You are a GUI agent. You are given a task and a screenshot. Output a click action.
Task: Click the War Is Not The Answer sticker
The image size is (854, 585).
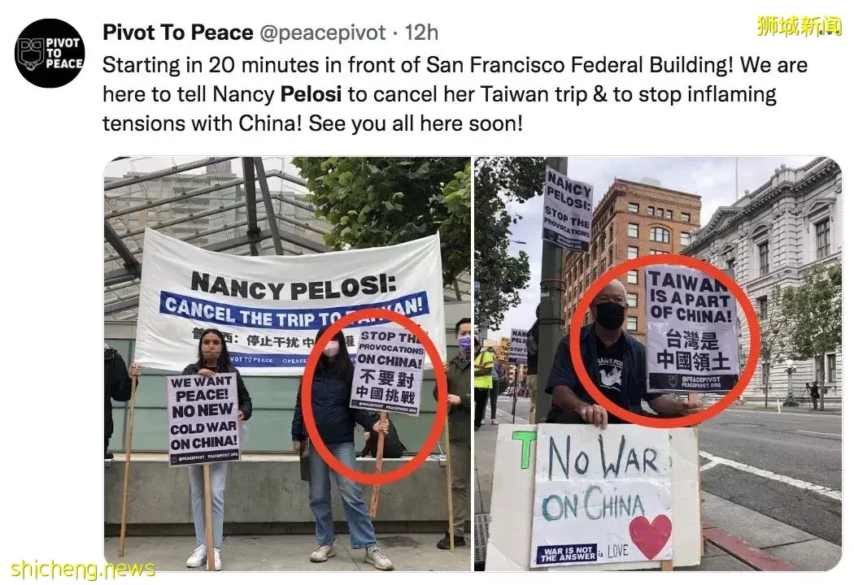(x=566, y=552)
